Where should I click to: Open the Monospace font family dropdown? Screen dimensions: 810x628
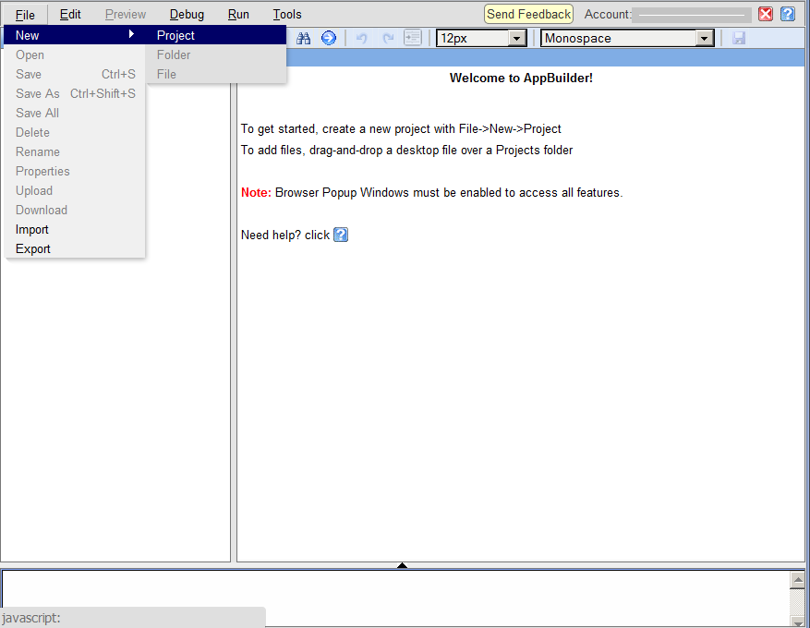tap(705, 38)
